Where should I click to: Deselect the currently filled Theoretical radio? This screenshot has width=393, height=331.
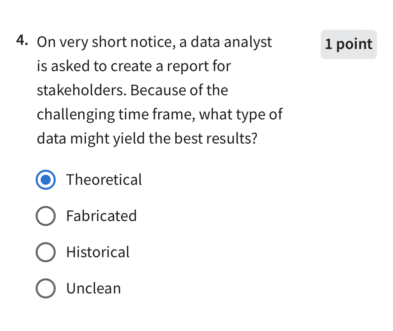(45, 180)
